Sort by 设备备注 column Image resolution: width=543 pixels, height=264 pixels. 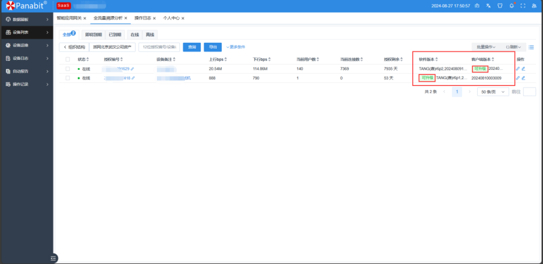174,59
